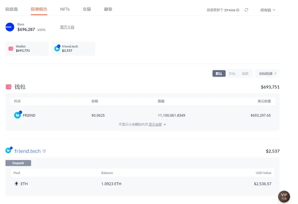Click the Base chain logo icon
Screen dimensions: 298x204
(10, 27)
